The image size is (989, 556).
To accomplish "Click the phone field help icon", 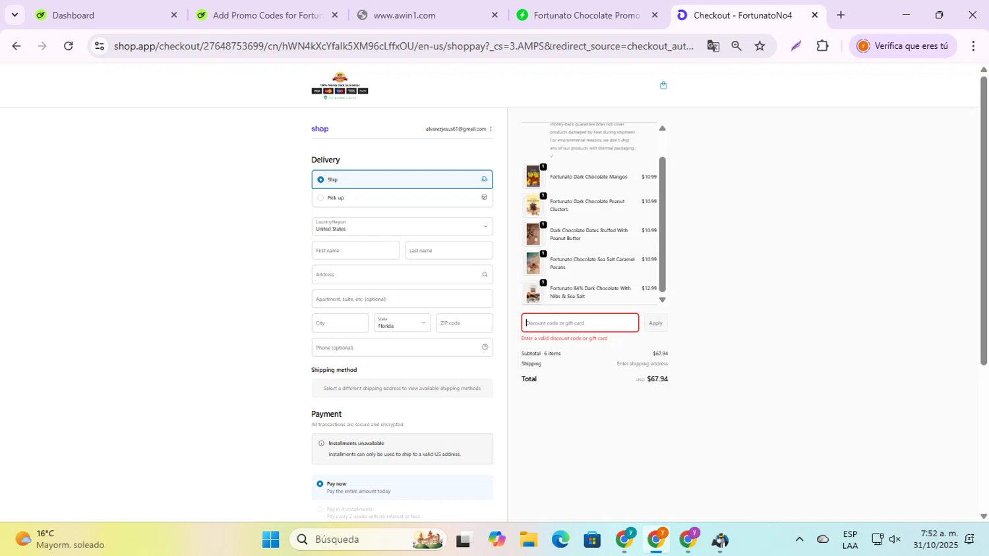I will (485, 347).
